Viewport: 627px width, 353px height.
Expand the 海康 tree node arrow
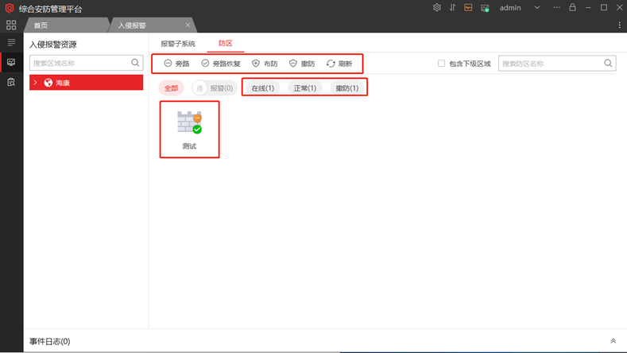pyautogui.click(x=36, y=83)
